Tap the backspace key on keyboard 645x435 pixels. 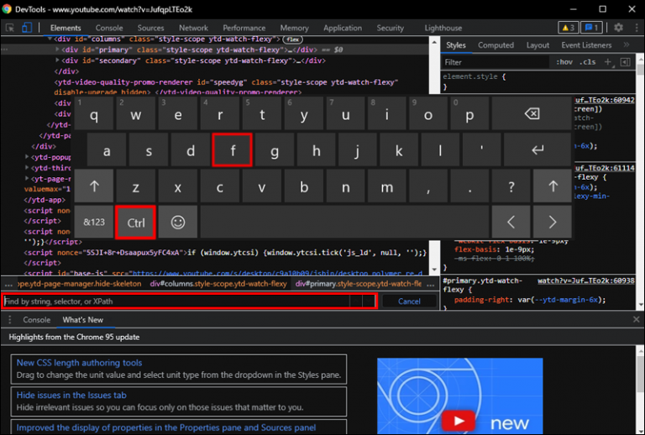pyautogui.click(x=532, y=113)
